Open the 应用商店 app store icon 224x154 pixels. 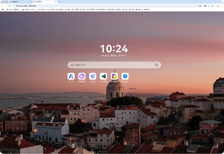(x=114, y=76)
